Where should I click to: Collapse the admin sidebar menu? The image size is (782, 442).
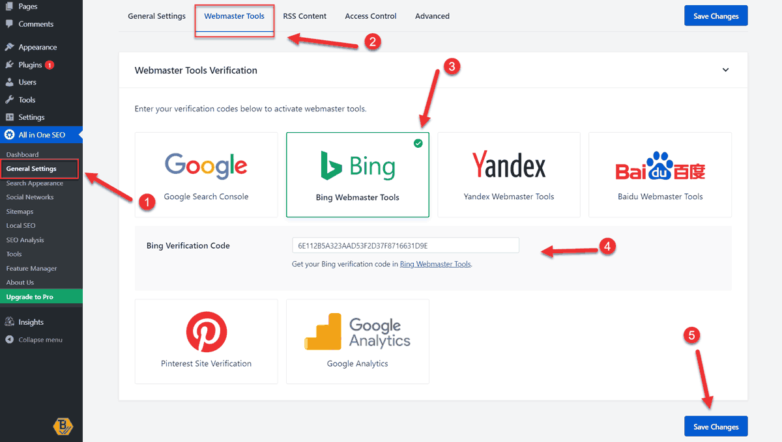click(37, 339)
